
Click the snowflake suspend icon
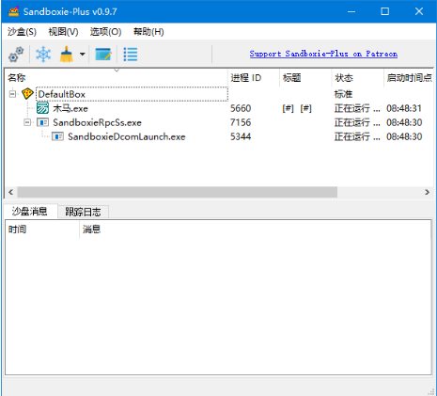(43, 55)
